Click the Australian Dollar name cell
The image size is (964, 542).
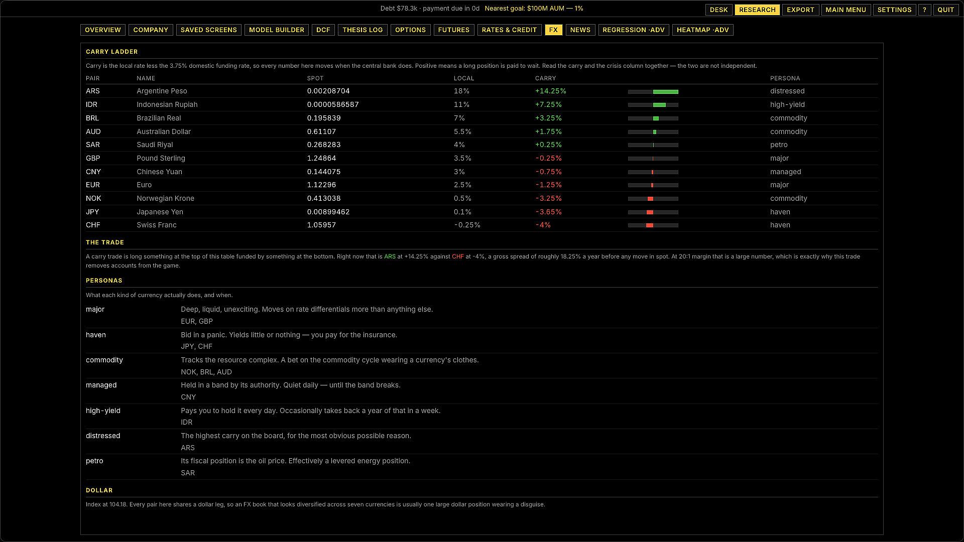coord(164,131)
